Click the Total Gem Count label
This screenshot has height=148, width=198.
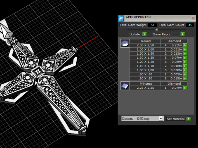(172, 25)
